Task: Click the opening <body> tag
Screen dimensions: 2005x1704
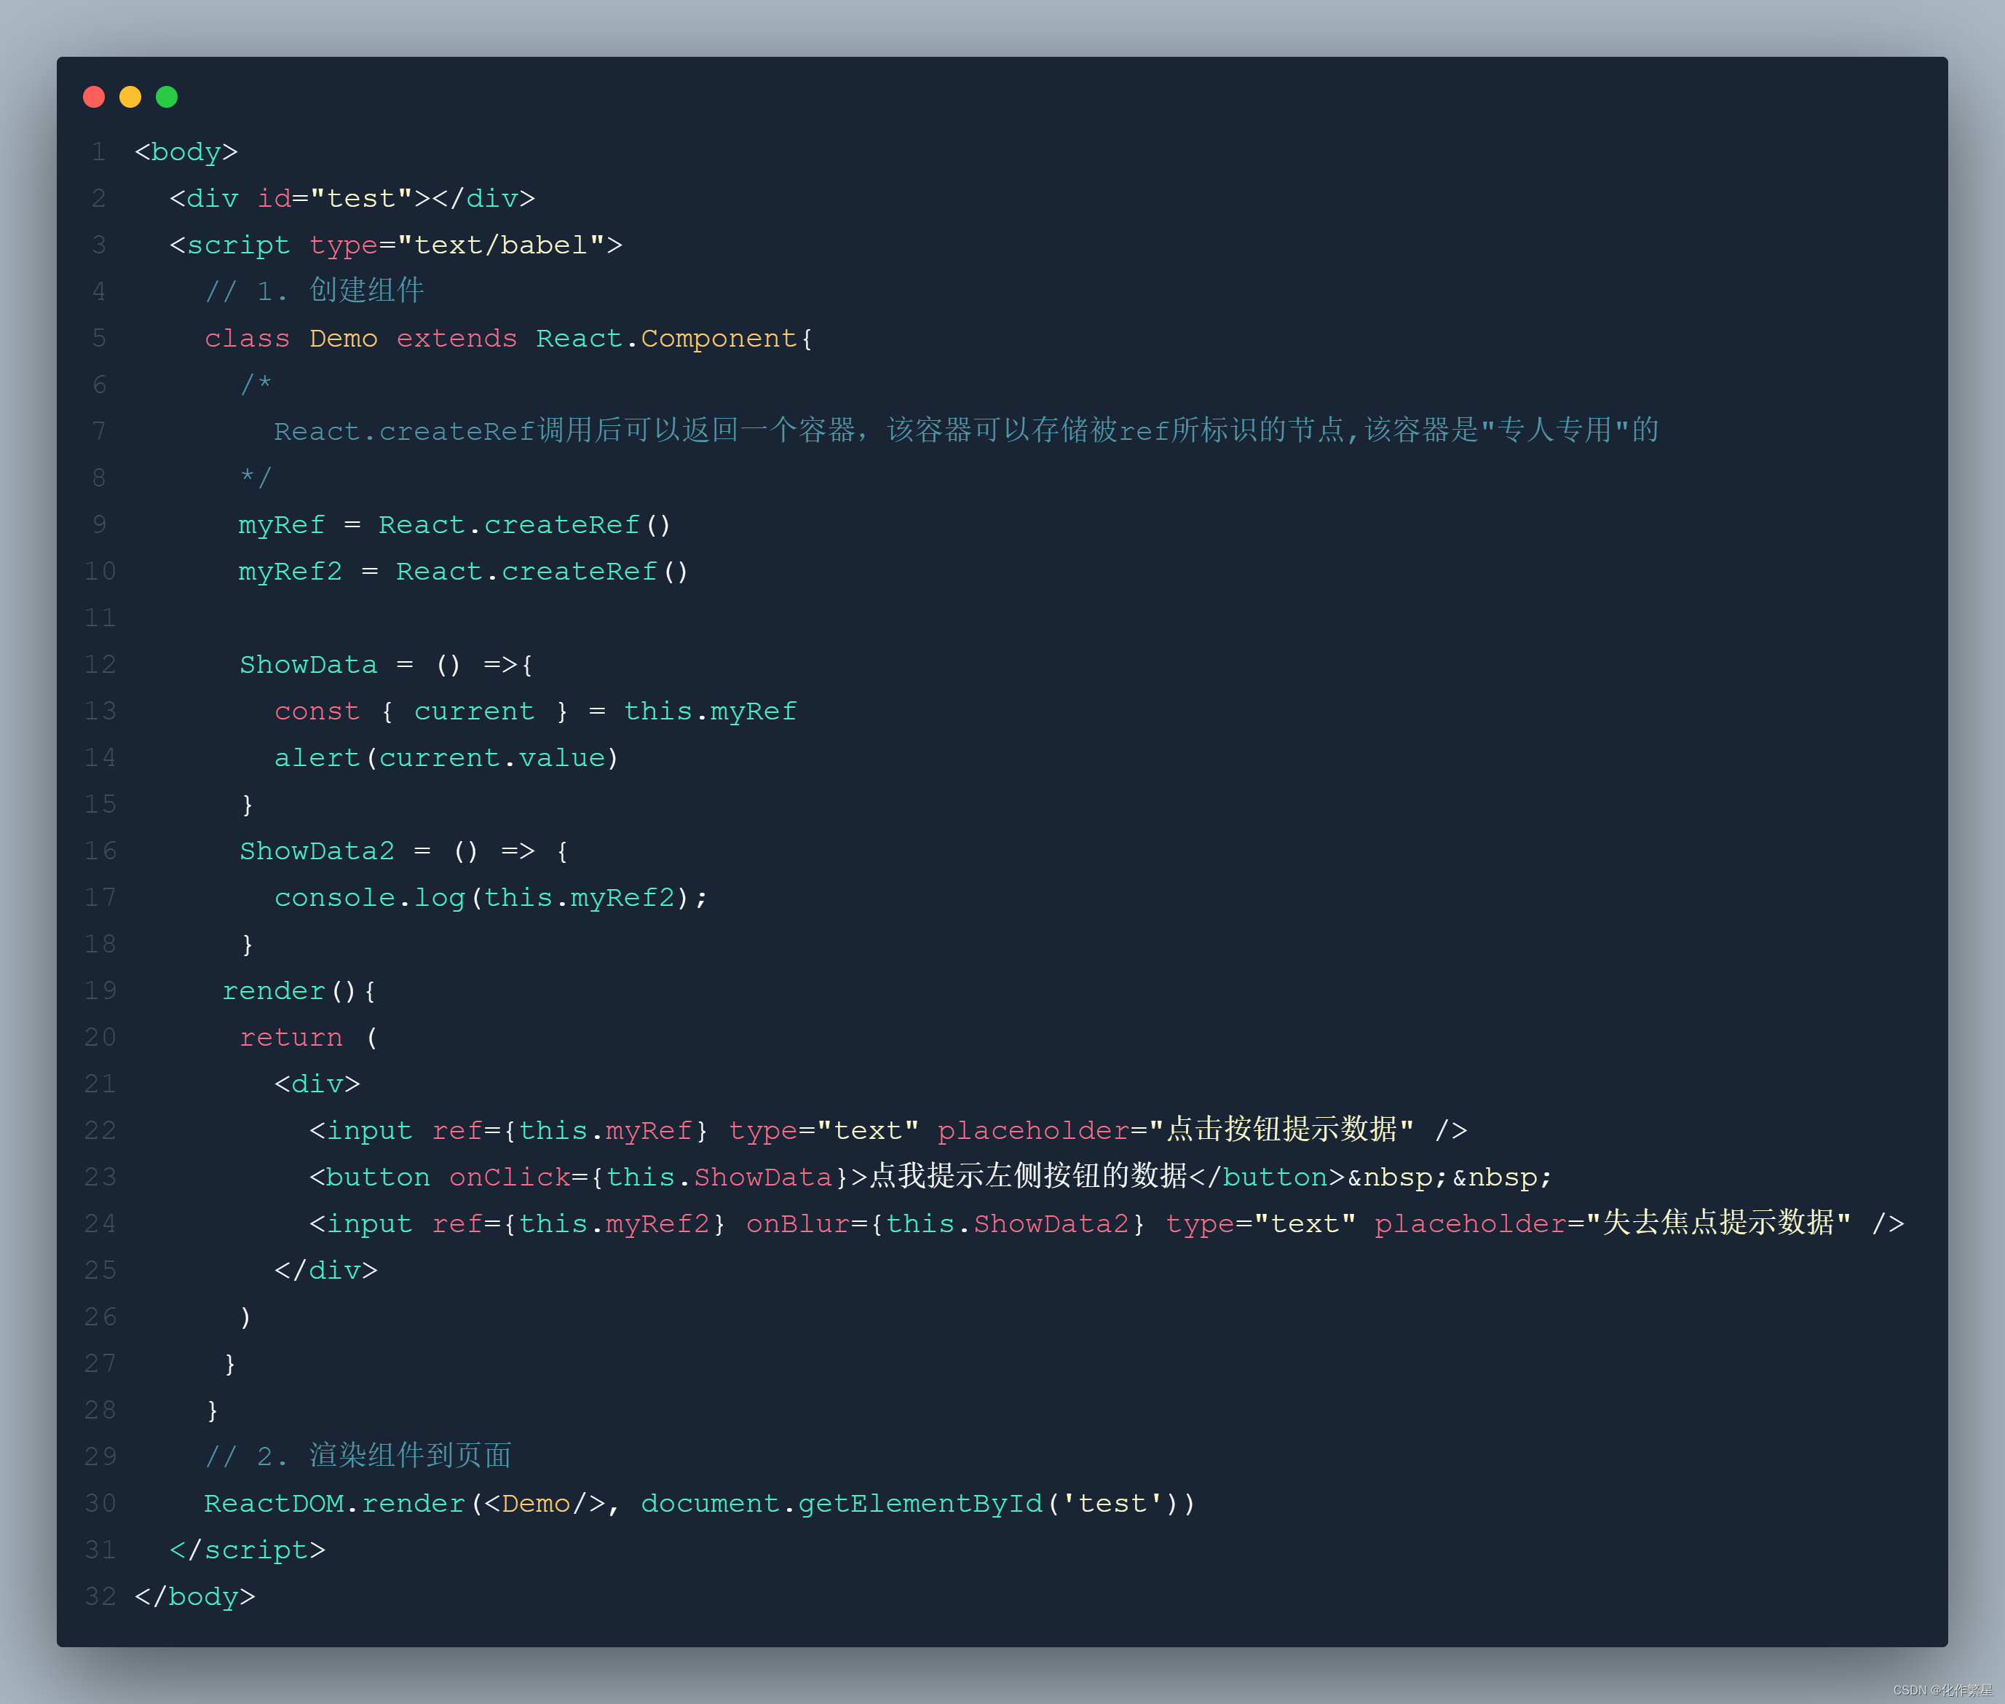Action: 186,151
